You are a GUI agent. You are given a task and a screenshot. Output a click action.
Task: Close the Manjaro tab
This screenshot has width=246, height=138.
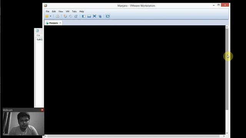pyautogui.click(x=60, y=23)
